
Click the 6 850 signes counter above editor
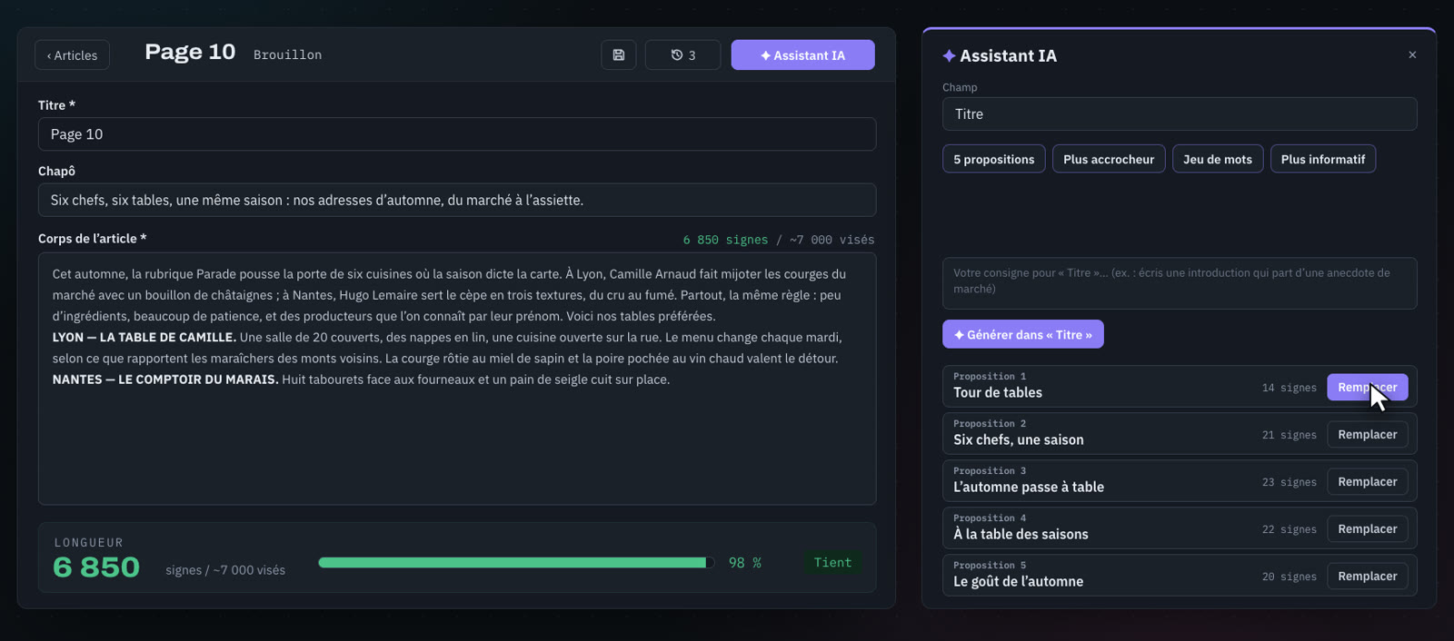click(x=725, y=240)
